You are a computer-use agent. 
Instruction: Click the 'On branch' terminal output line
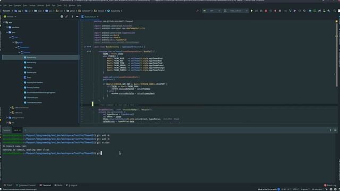point(14,146)
